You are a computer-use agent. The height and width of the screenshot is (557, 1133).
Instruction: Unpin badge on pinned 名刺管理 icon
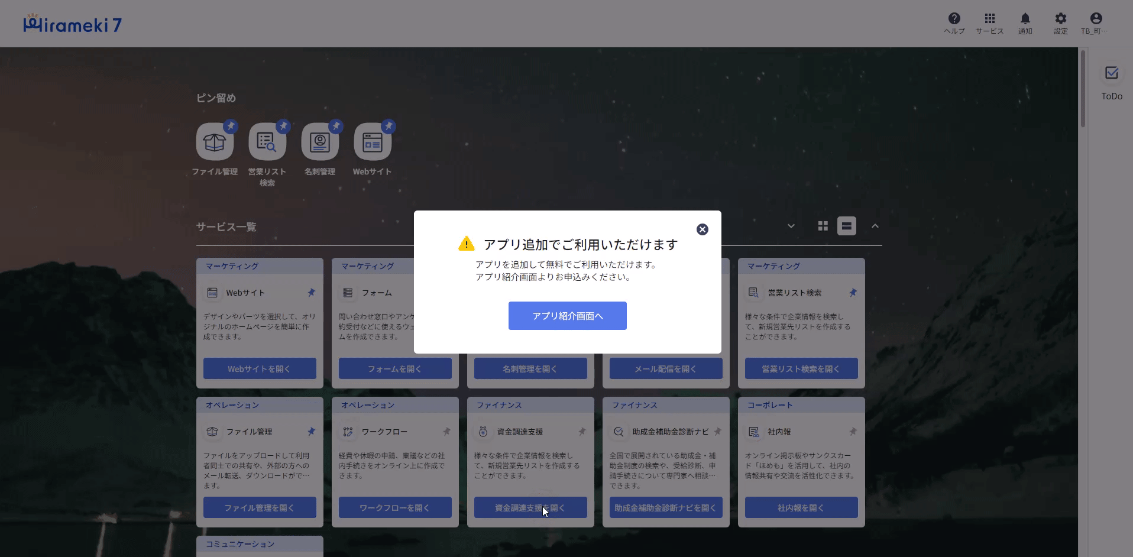[x=336, y=126]
